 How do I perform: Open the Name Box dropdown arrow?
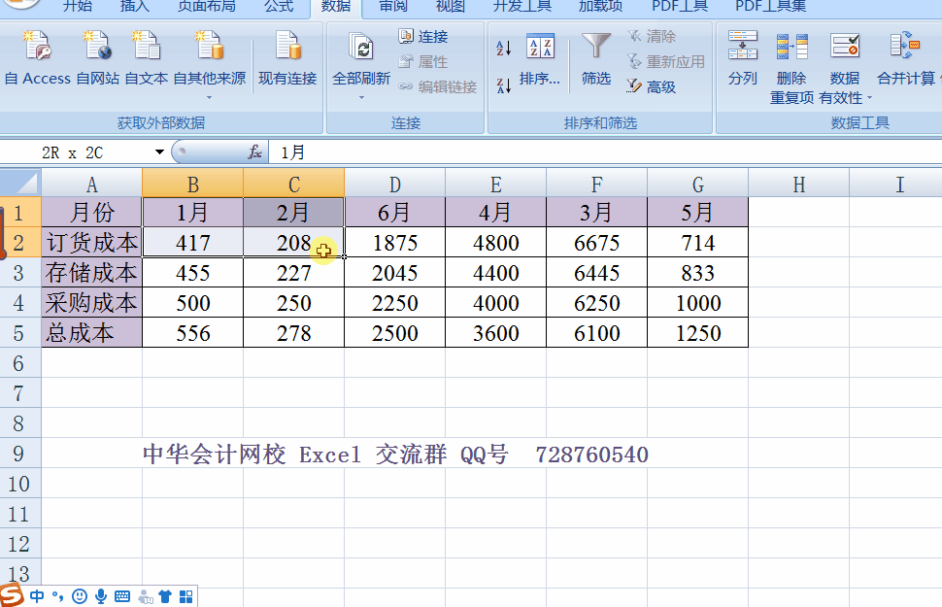tap(159, 152)
